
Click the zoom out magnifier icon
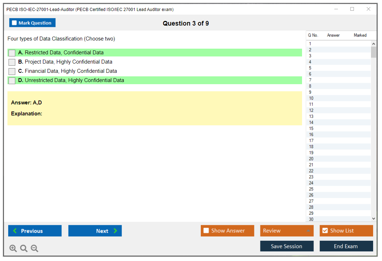point(34,249)
